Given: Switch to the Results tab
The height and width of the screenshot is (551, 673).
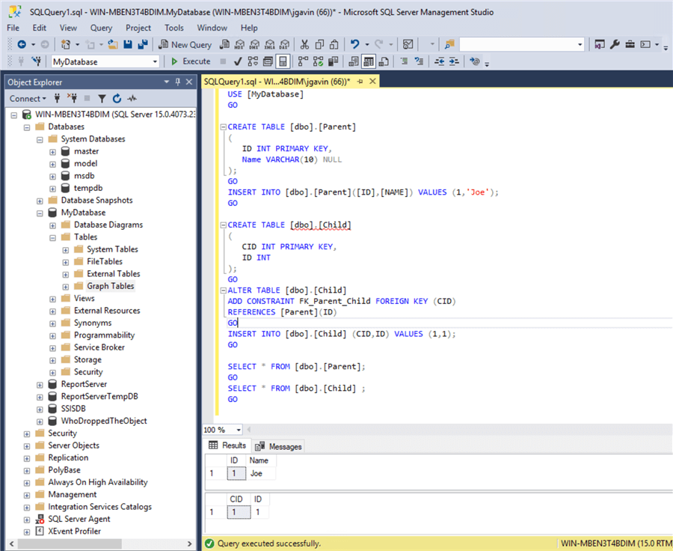Looking at the screenshot, I should click(x=227, y=445).
